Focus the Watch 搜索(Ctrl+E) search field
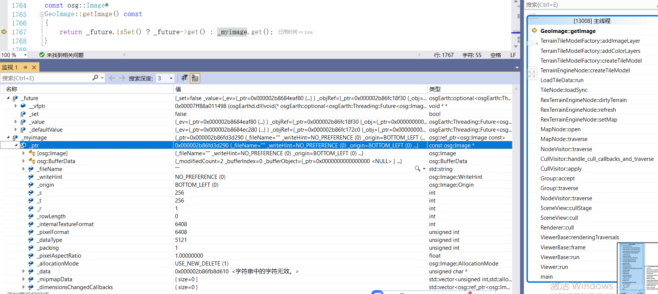658x294 pixels. point(46,78)
